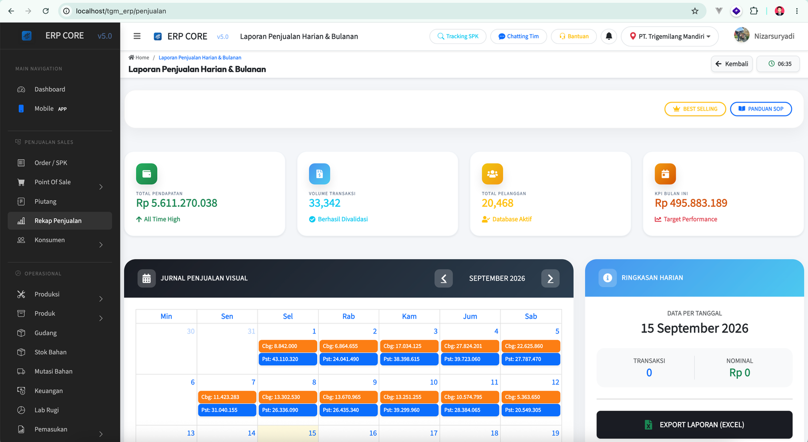Click EXPORT LAPORAN (EXCEL) button

[694, 425]
